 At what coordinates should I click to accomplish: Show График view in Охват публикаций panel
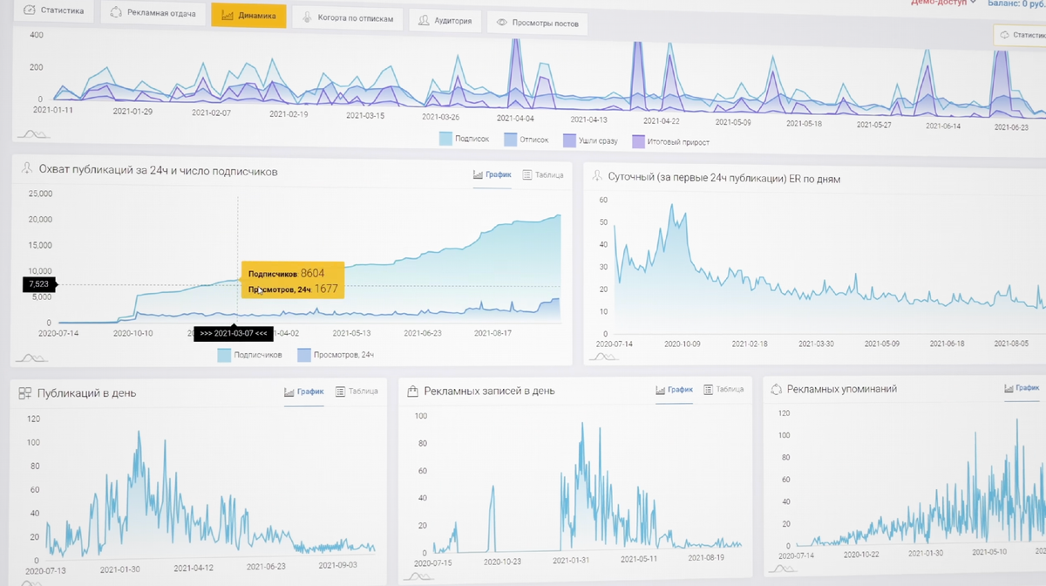[x=492, y=174]
